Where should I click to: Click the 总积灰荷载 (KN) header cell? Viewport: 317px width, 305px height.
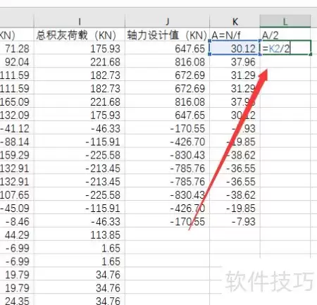(x=80, y=35)
